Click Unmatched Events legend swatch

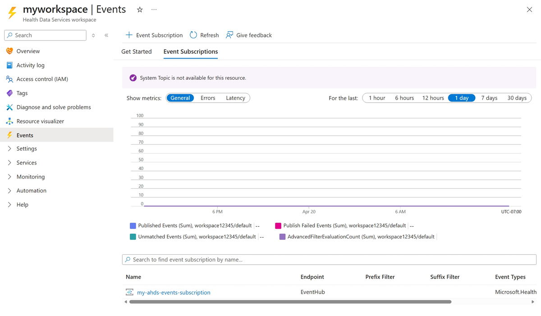point(133,237)
